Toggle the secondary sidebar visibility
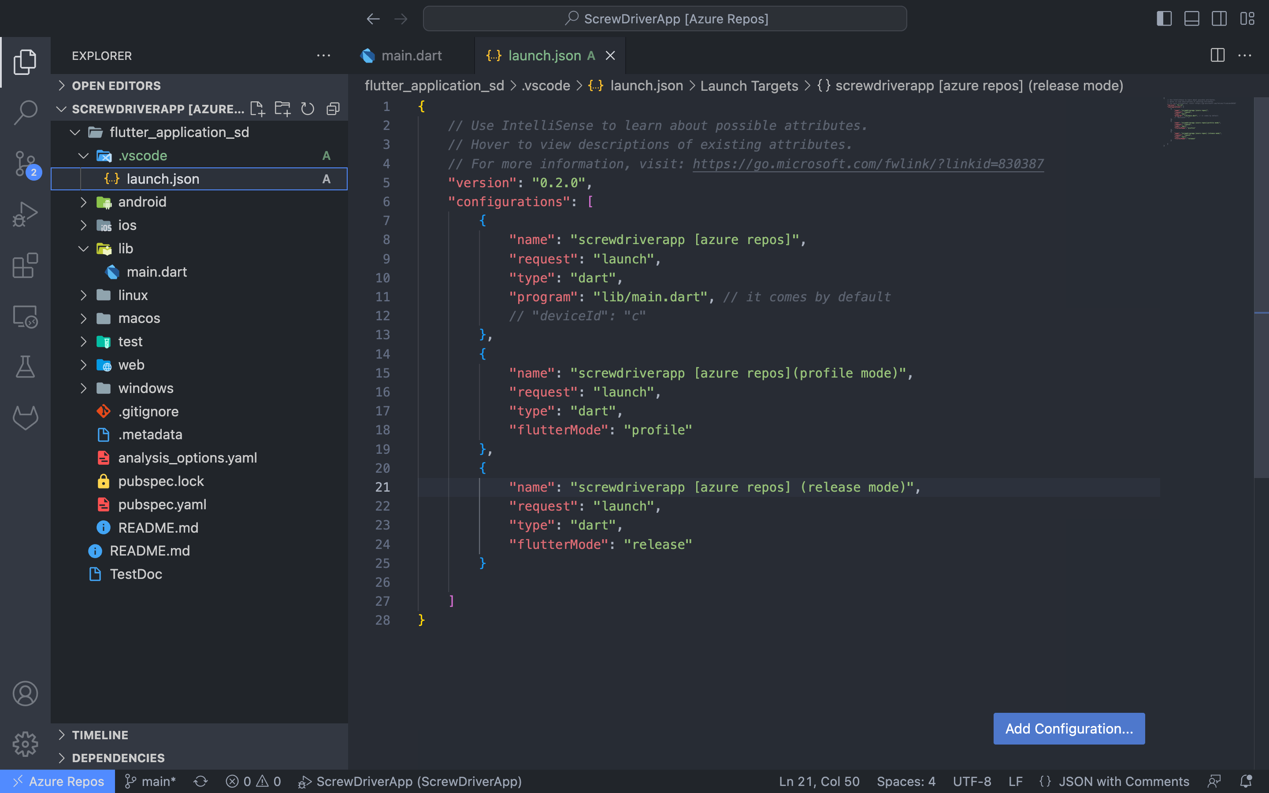This screenshot has height=793, width=1269. pyautogui.click(x=1219, y=19)
